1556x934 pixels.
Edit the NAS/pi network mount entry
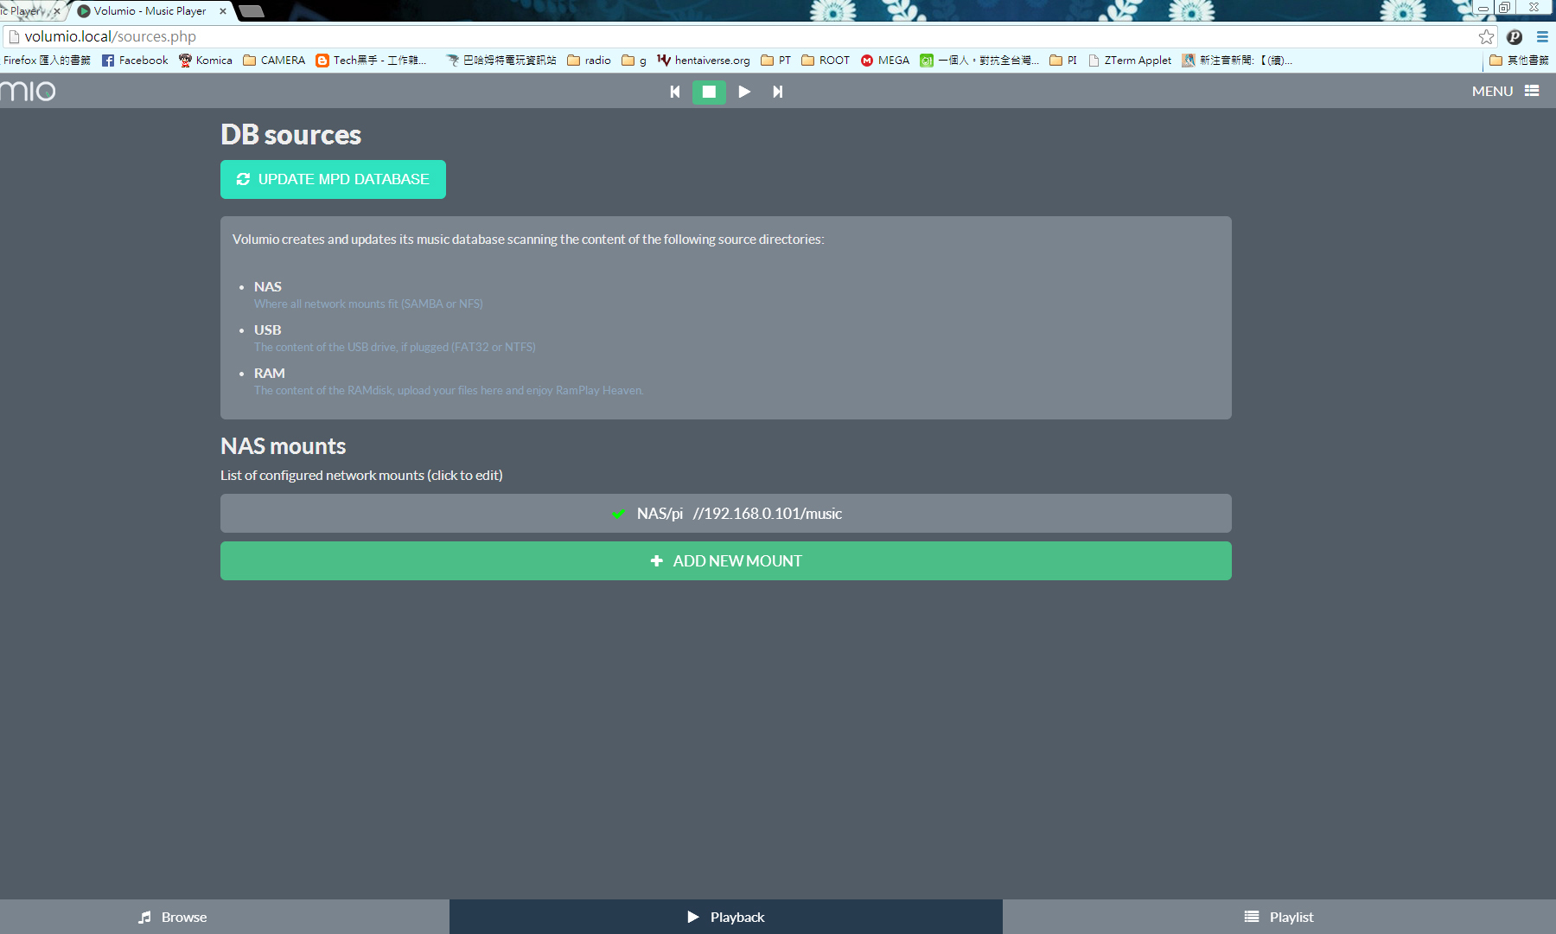tap(726, 513)
